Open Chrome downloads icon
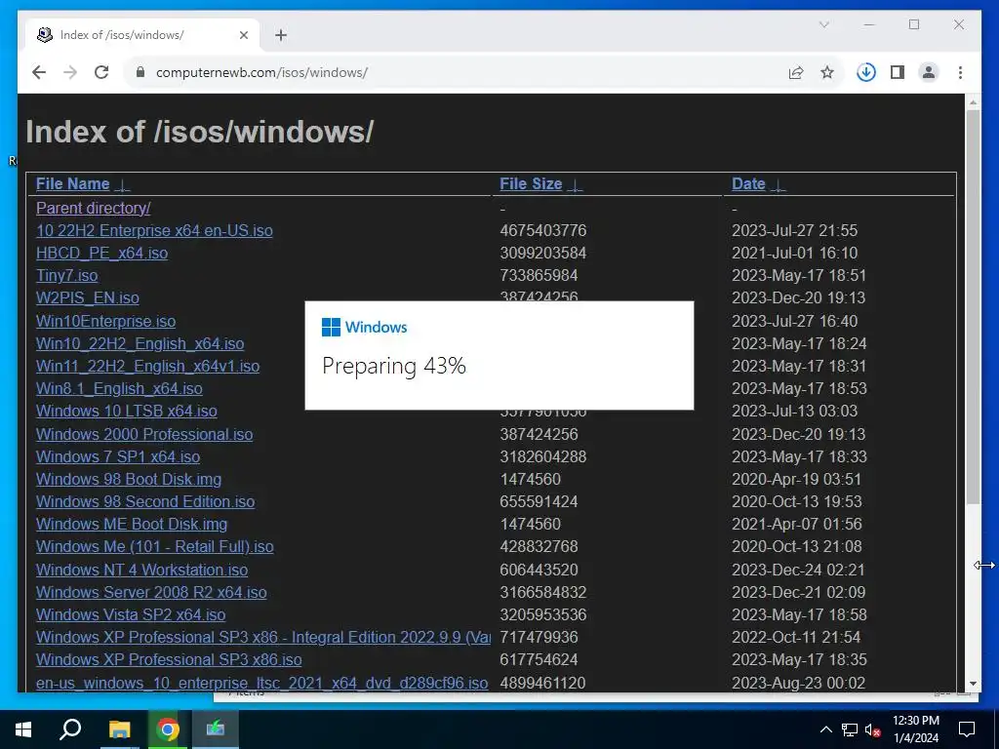Screen dimensions: 999x749 tap(866, 72)
